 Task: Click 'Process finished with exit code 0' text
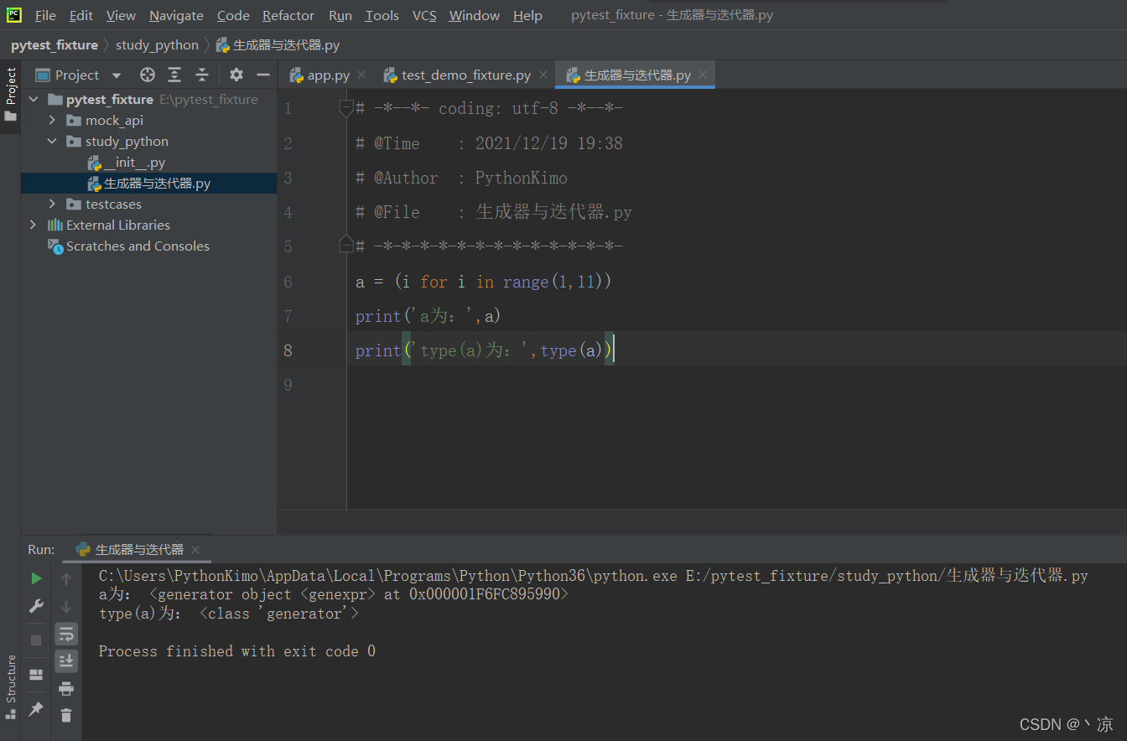click(x=236, y=651)
